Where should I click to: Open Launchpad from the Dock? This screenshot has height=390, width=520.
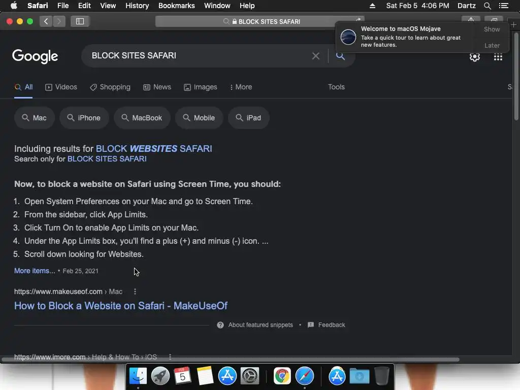click(x=160, y=376)
